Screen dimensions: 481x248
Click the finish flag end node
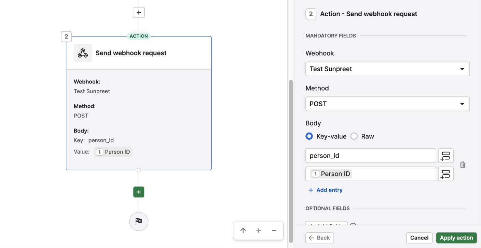[139, 221]
